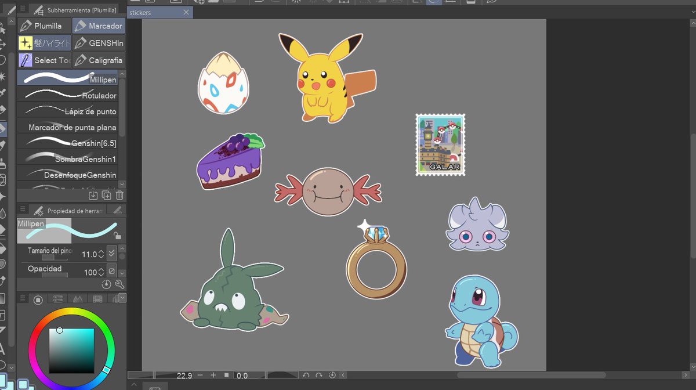Toggle opacity dynamics button
696x390 pixels.
(112, 271)
